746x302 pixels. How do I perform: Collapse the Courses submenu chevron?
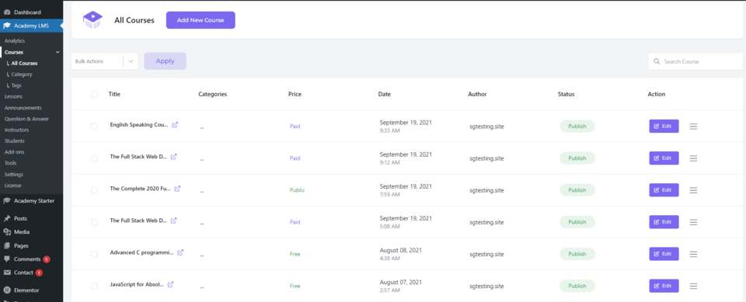point(58,52)
